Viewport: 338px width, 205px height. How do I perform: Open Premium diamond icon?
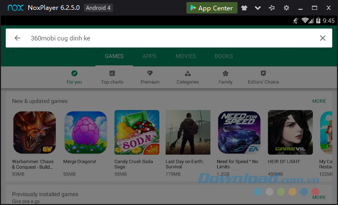point(150,73)
